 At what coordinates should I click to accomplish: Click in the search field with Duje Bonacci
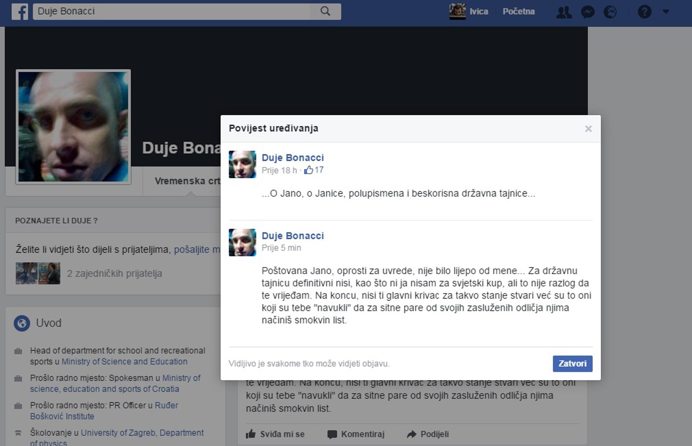(x=171, y=12)
